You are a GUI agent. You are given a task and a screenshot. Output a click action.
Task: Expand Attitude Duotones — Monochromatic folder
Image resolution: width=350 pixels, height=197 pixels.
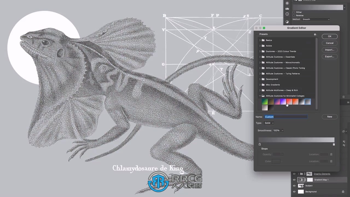[260, 62]
